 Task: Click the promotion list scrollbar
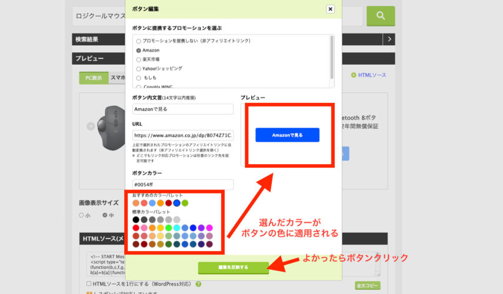332,57
